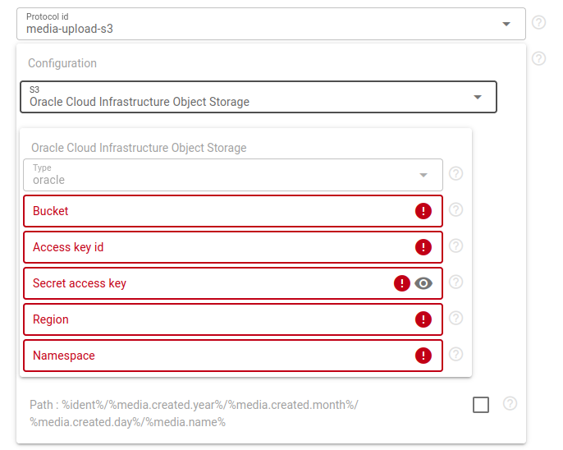Click the error icon in the Bucket field
This screenshot has height=450, width=563.
point(423,211)
